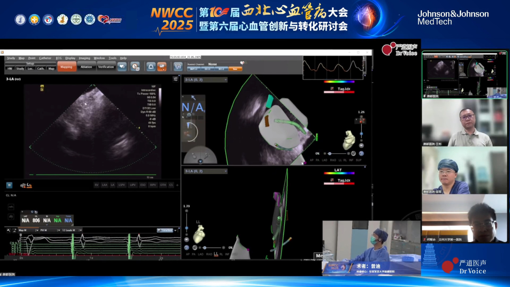
Task: Select the orange routed channel button
Action: 235,69
